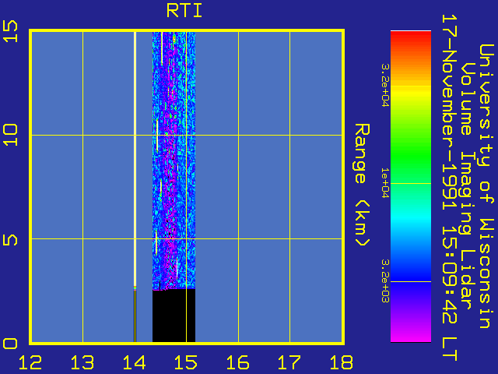Click the 'Volume Imaging Lidar' text line
Image resolution: width=498 pixels, height=374 pixels.
[466, 186]
